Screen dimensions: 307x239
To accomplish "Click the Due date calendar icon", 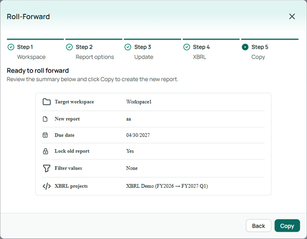I will (x=45, y=135).
